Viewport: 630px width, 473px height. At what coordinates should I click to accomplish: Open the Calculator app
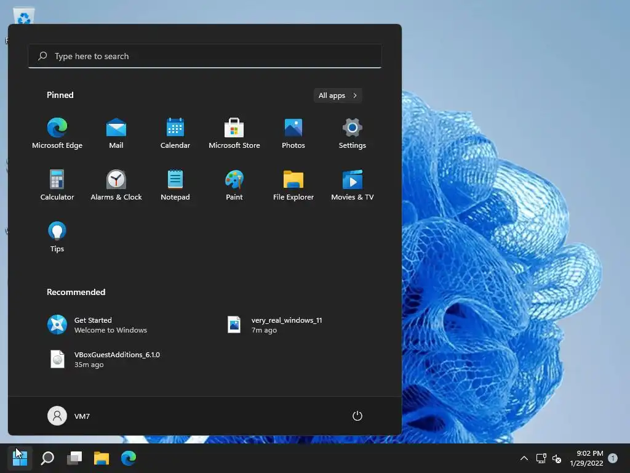pos(57,185)
